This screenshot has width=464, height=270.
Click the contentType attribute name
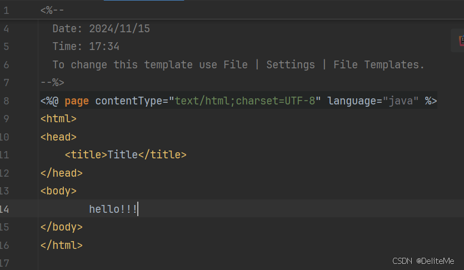pyautogui.click(x=128, y=101)
